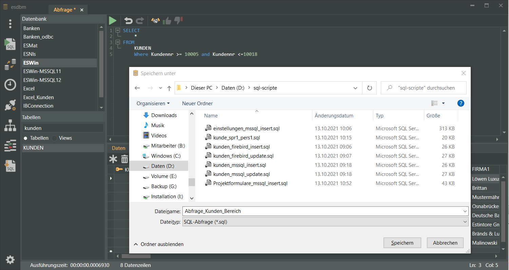The height and width of the screenshot is (270, 509).
Task: Open the Dateityp dropdown list
Action: point(465,222)
